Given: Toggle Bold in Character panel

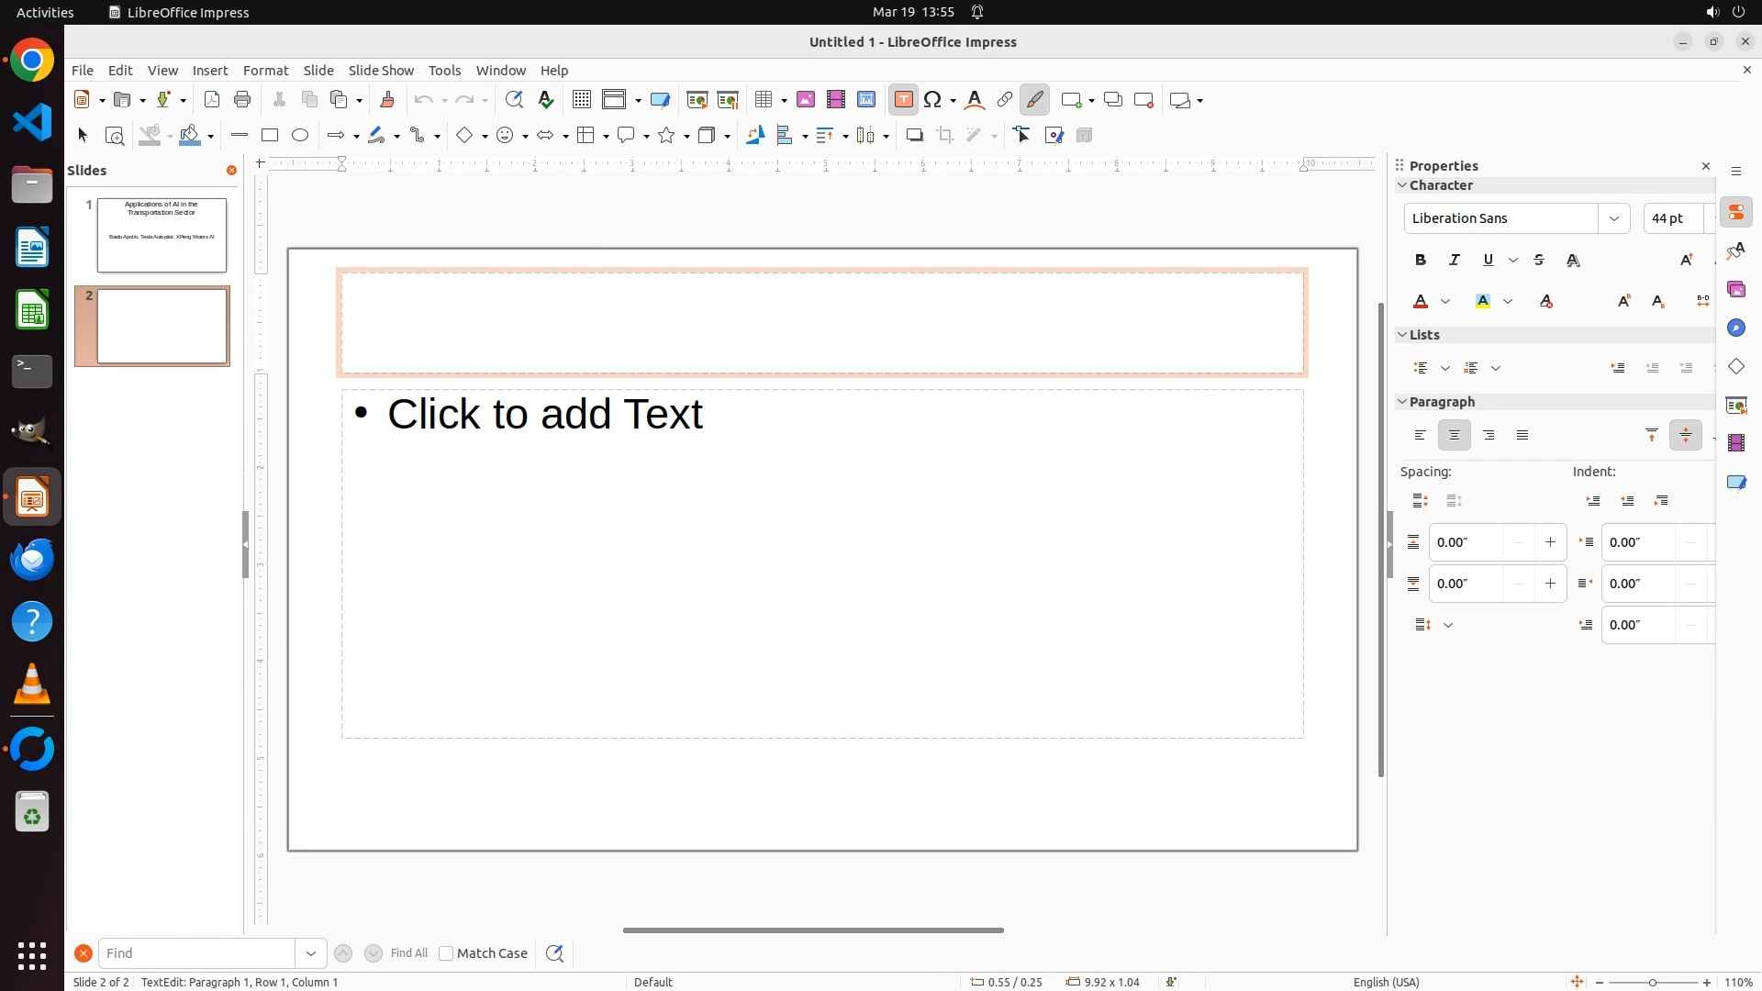Looking at the screenshot, I should click(x=1421, y=261).
